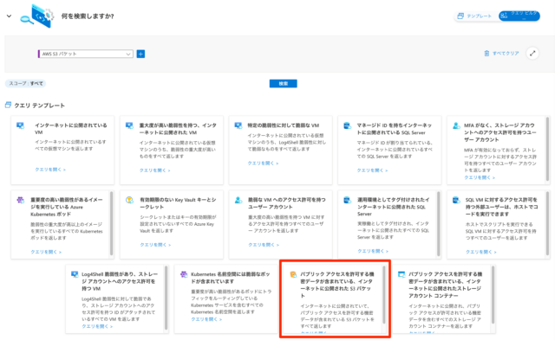Click the blue 検索 button
Screen dimensions: 555x340
(x=284, y=84)
